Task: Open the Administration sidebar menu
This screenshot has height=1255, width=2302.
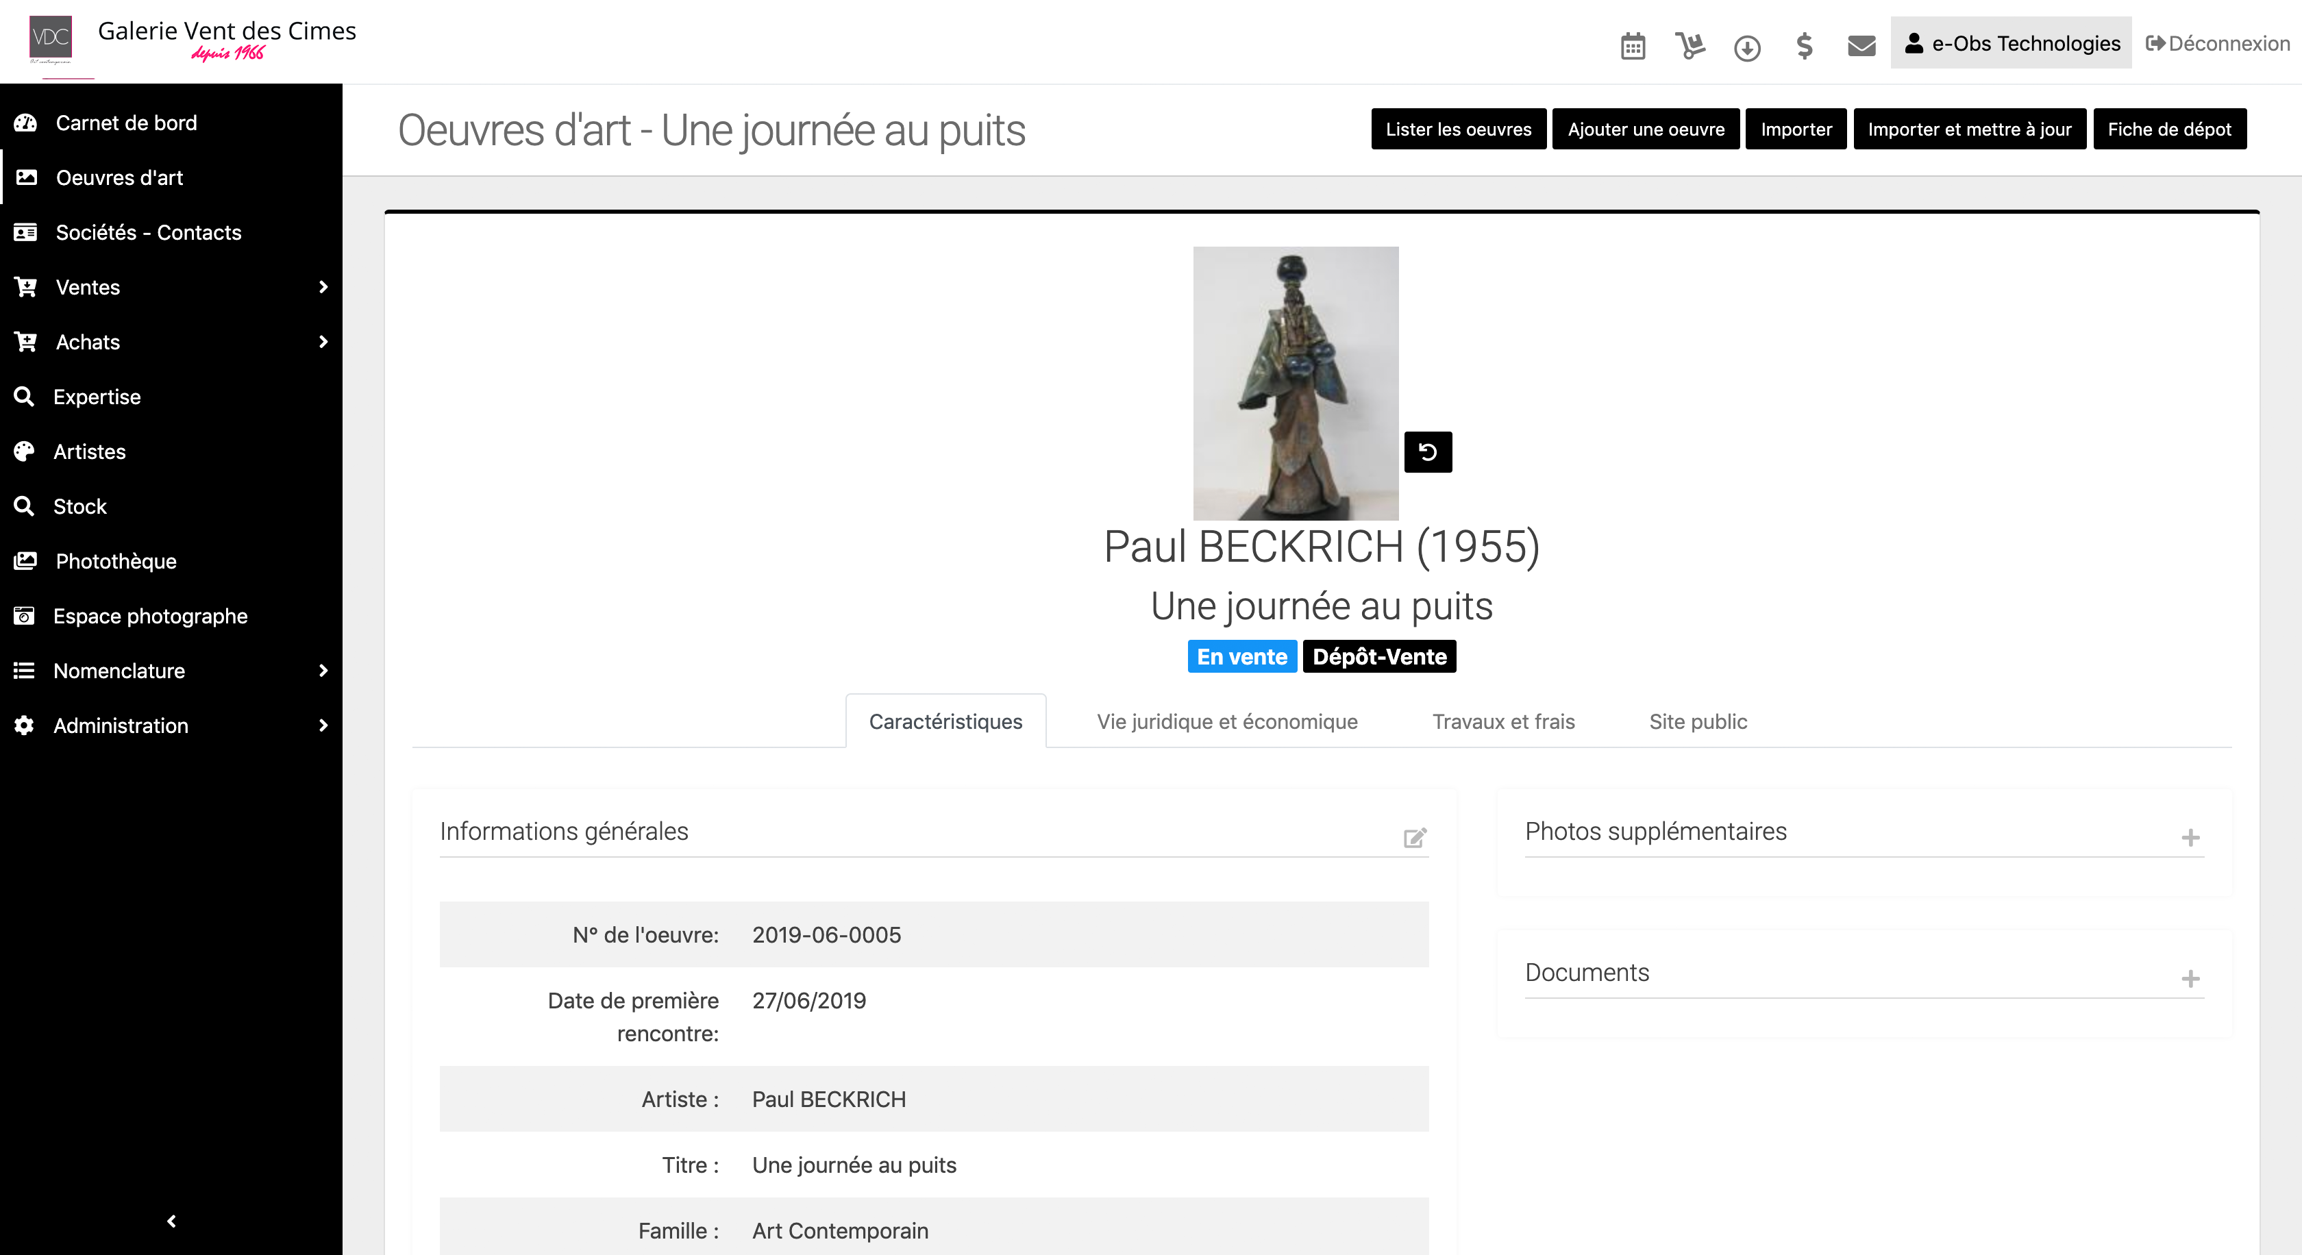Action: tap(171, 725)
